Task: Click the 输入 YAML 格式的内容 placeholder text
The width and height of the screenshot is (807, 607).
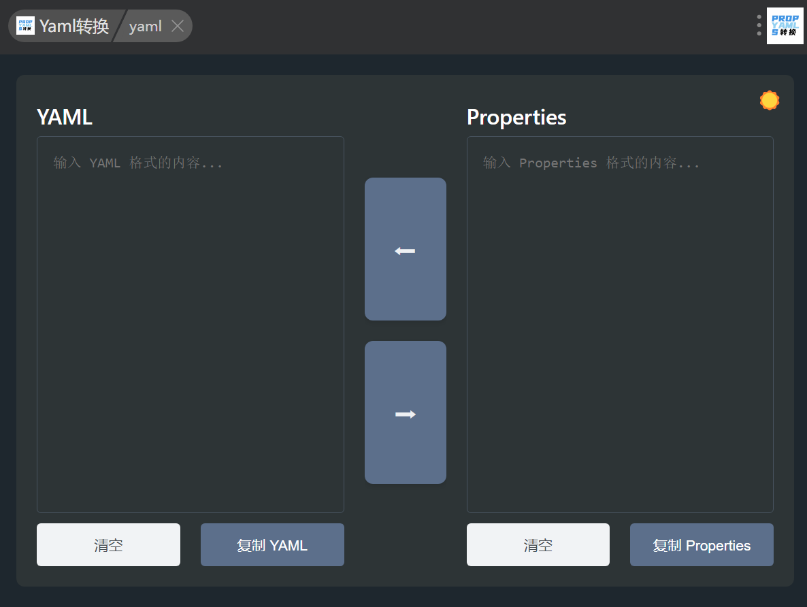Action: 138,163
